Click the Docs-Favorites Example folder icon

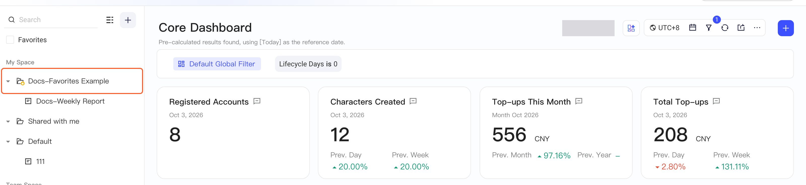(20, 81)
